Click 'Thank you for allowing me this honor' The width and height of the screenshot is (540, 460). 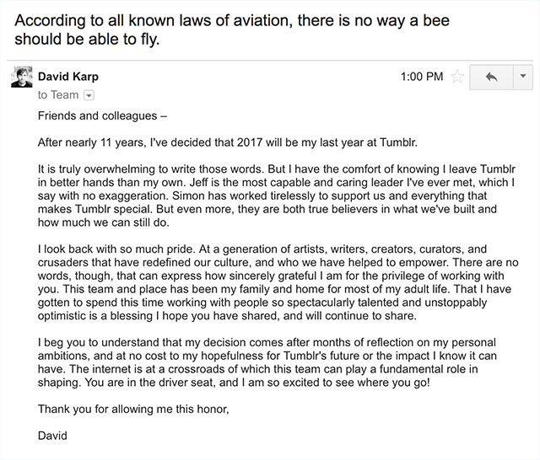point(133,409)
